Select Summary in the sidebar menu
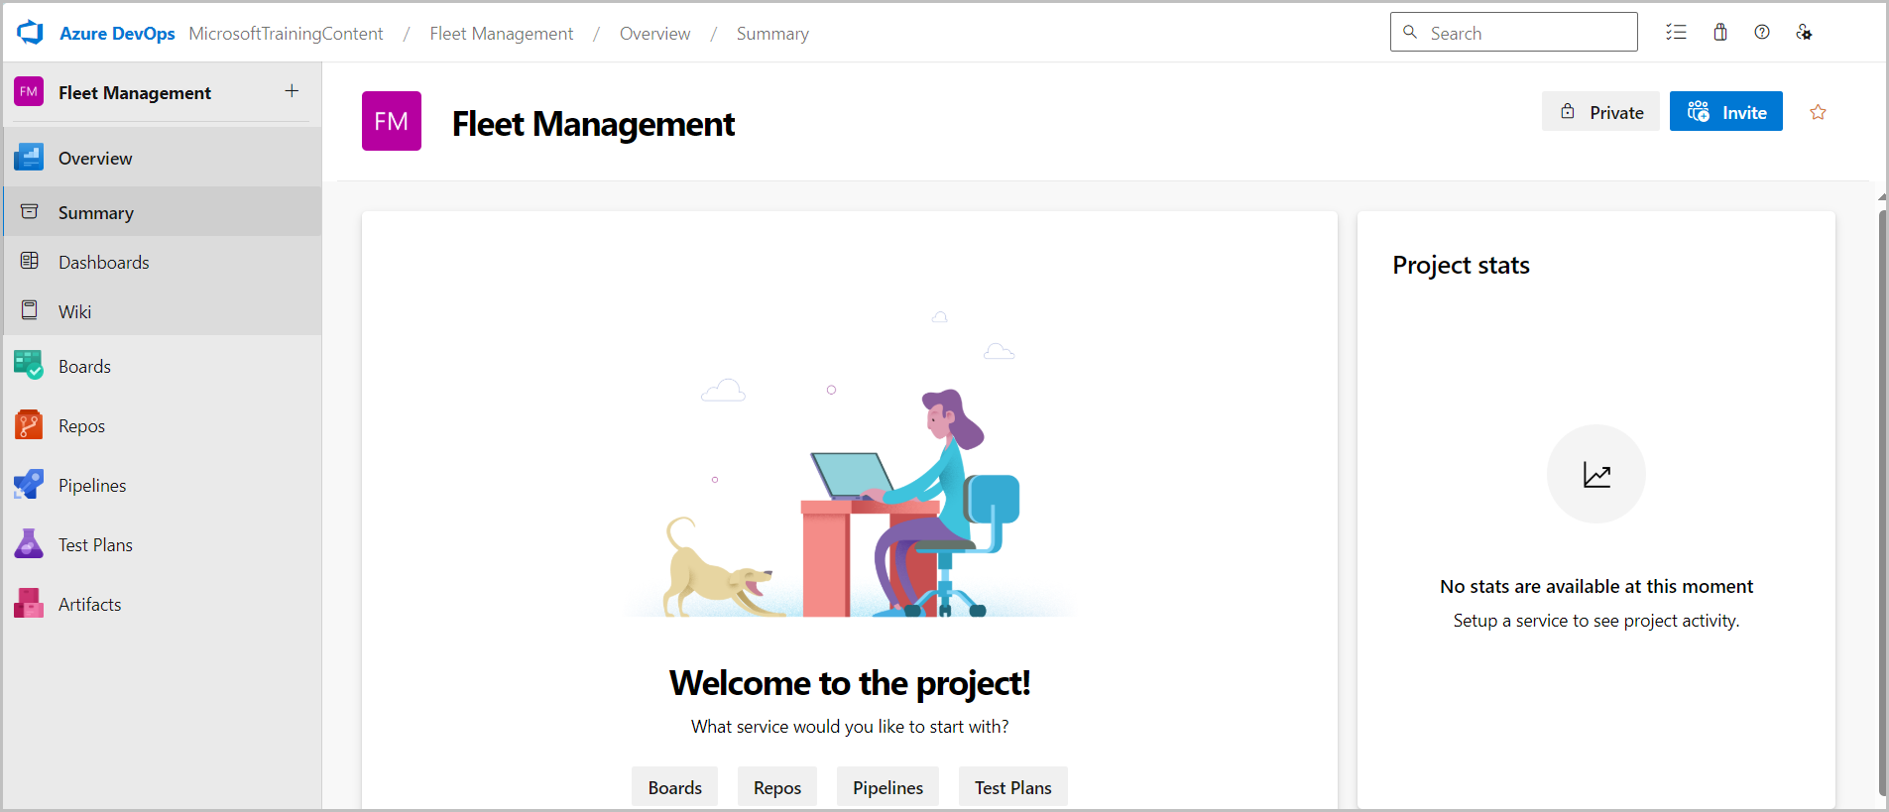 [x=163, y=212]
